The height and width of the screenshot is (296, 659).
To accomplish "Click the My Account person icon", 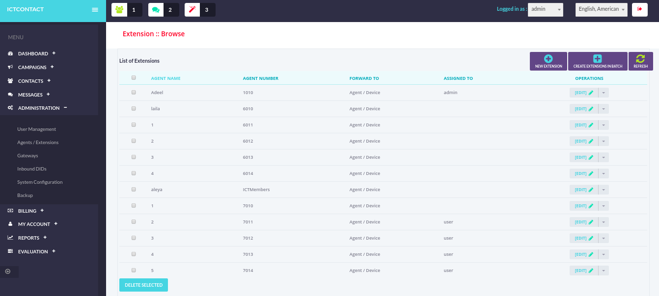I will pyautogui.click(x=10, y=224).
